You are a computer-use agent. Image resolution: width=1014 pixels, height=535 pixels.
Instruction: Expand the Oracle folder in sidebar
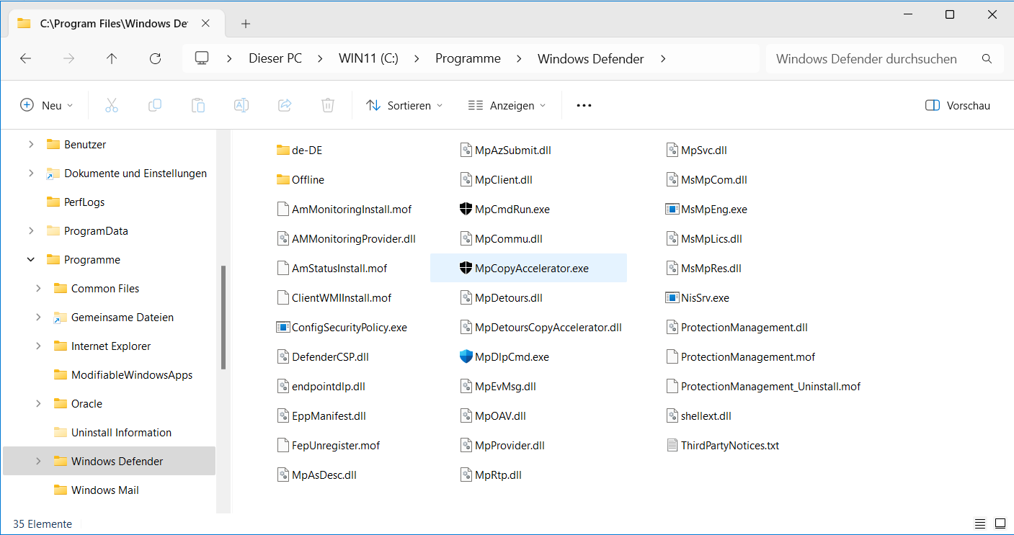(38, 404)
